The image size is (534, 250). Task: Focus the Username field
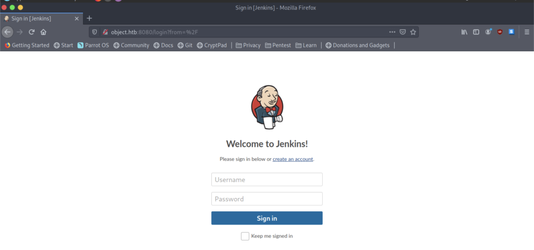(x=267, y=180)
